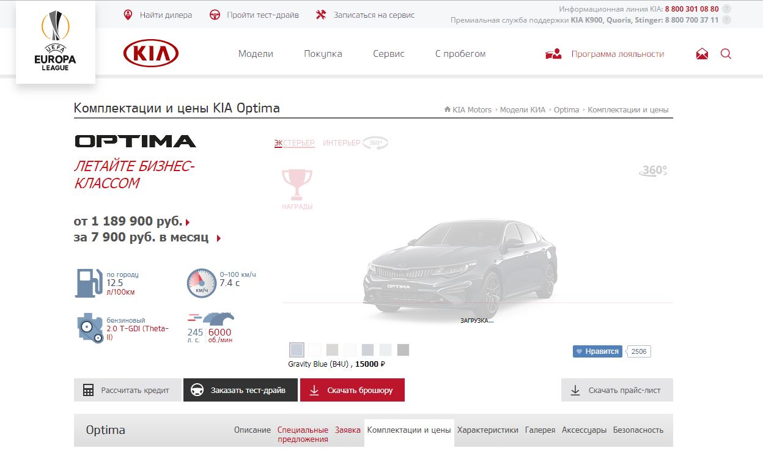Switch to ИНТЕРЬЕР view

pos(342,143)
